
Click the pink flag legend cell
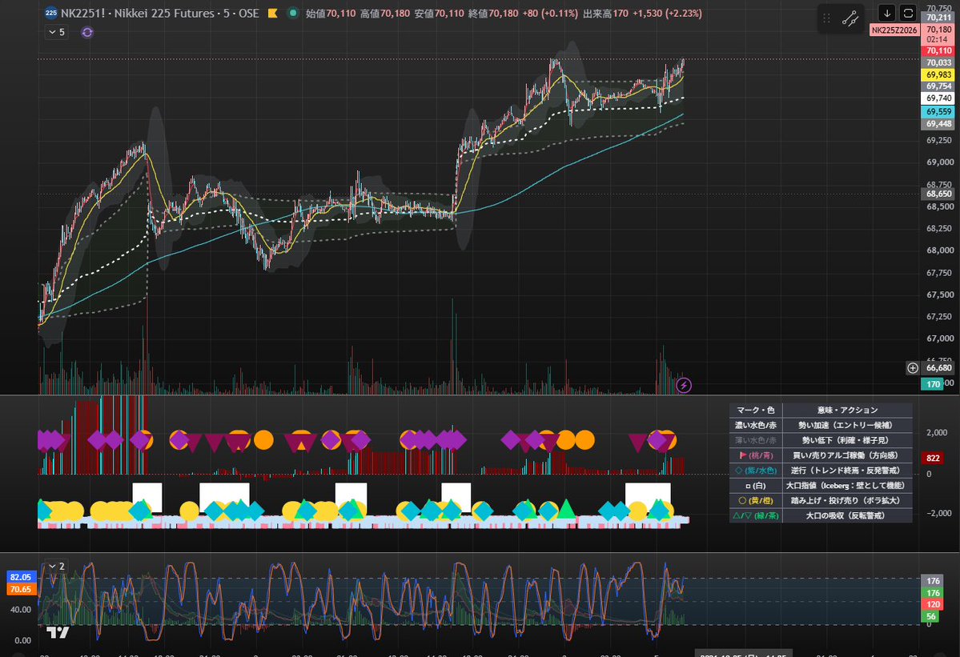pos(756,455)
